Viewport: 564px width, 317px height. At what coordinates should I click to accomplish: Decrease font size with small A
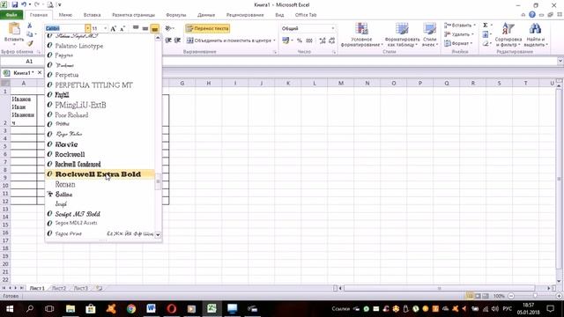(122, 28)
